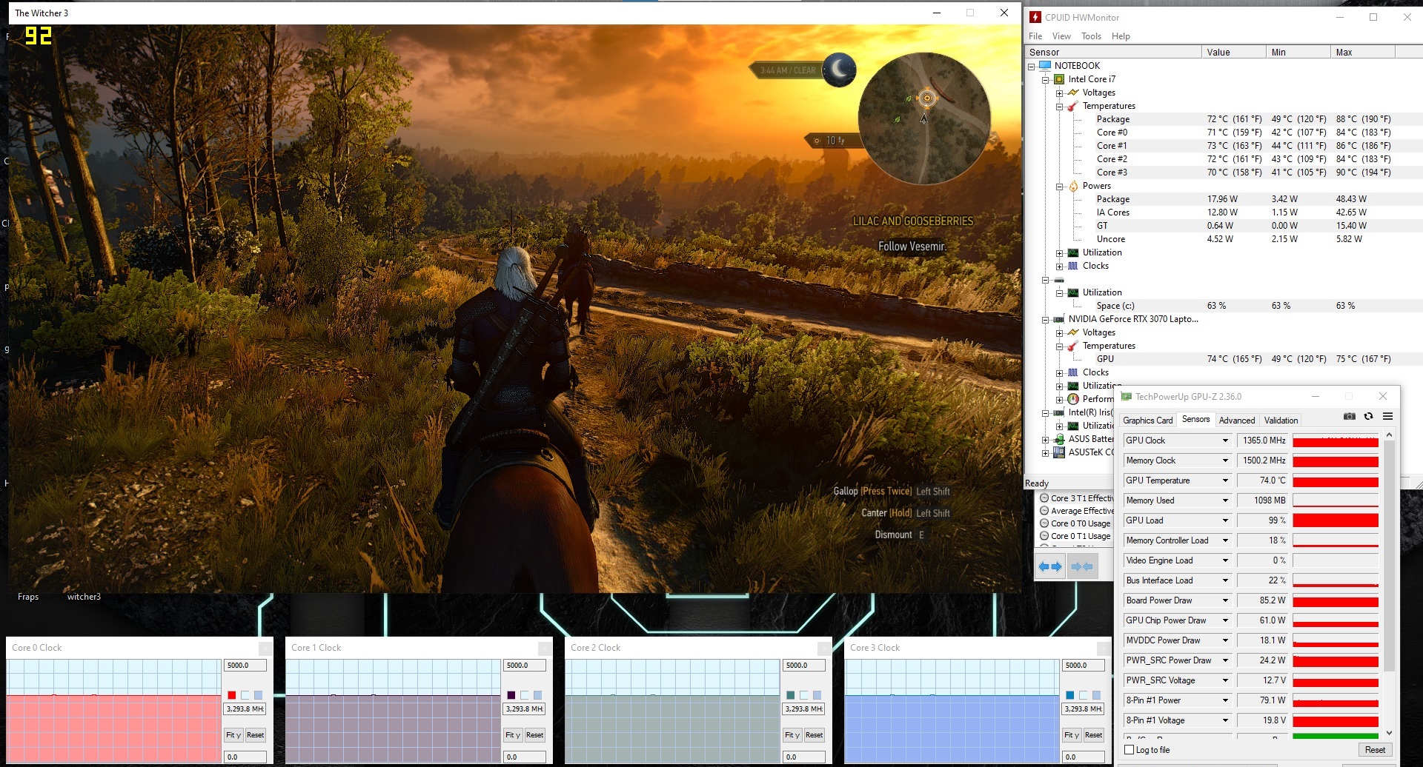Open the GPU Clock sensor dropdown
This screenshot has height=767, width=1423.
(x=1225, y=441)
